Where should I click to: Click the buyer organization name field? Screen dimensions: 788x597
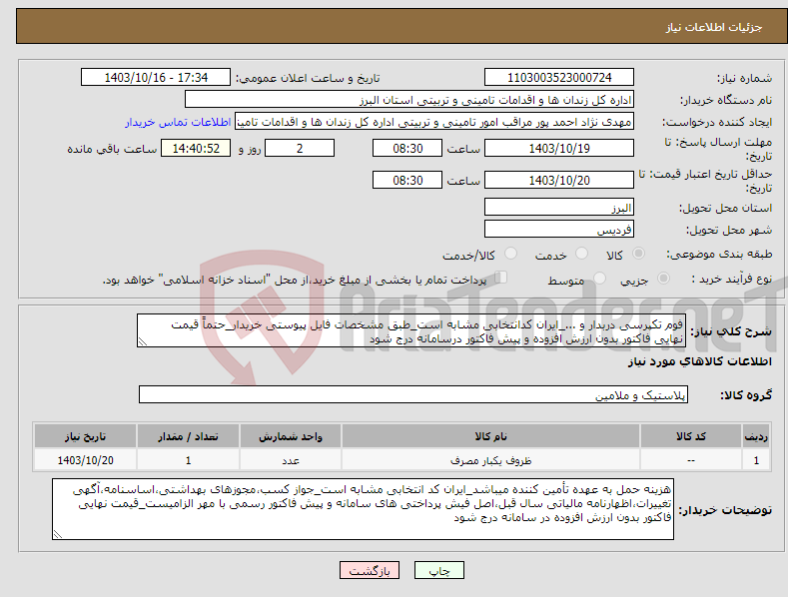pyautogui.click(x=409, y=100)
